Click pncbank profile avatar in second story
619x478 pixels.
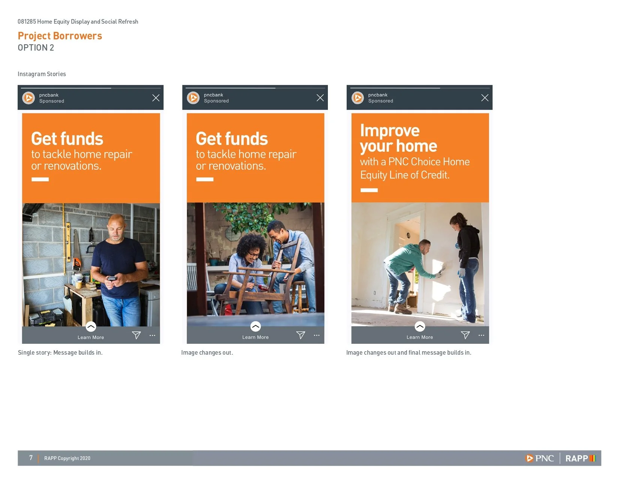(193, 98)
